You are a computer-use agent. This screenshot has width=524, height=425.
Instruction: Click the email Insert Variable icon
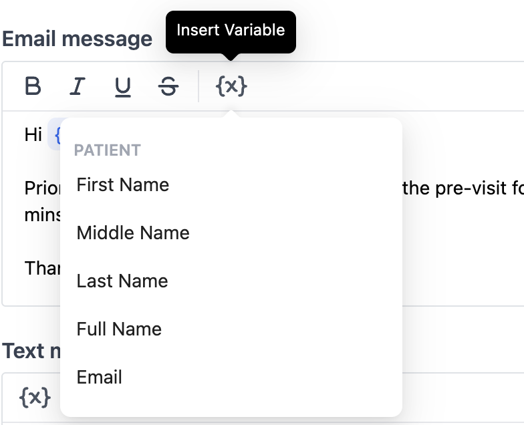pos(231,86)
